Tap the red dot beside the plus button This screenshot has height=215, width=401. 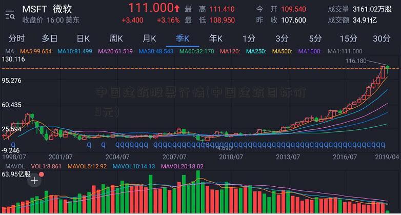click(42, 174)
